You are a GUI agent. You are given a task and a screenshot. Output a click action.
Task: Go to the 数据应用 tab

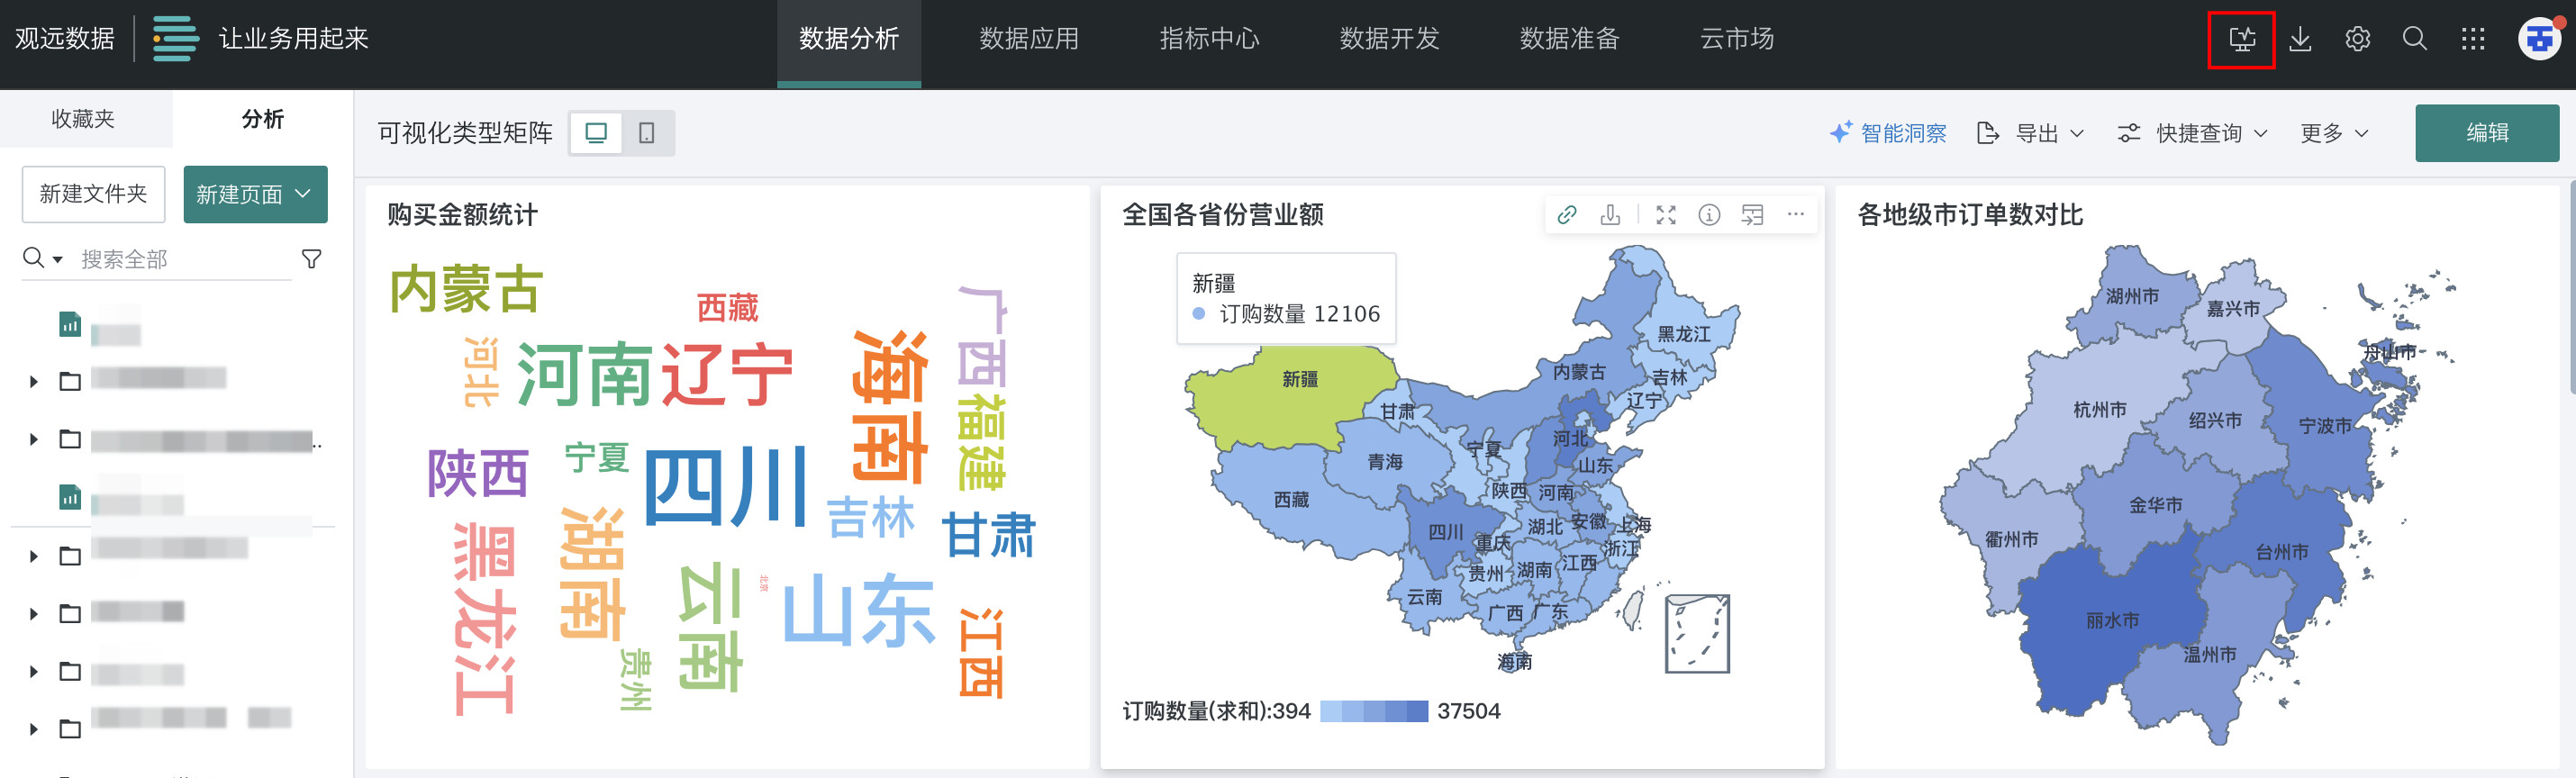[x=1029, y=39]
